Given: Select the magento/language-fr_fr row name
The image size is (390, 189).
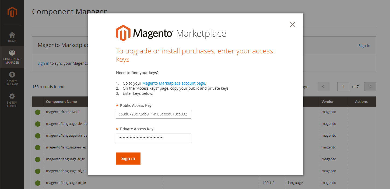Looking at the screenshot, I should (65, 159).
